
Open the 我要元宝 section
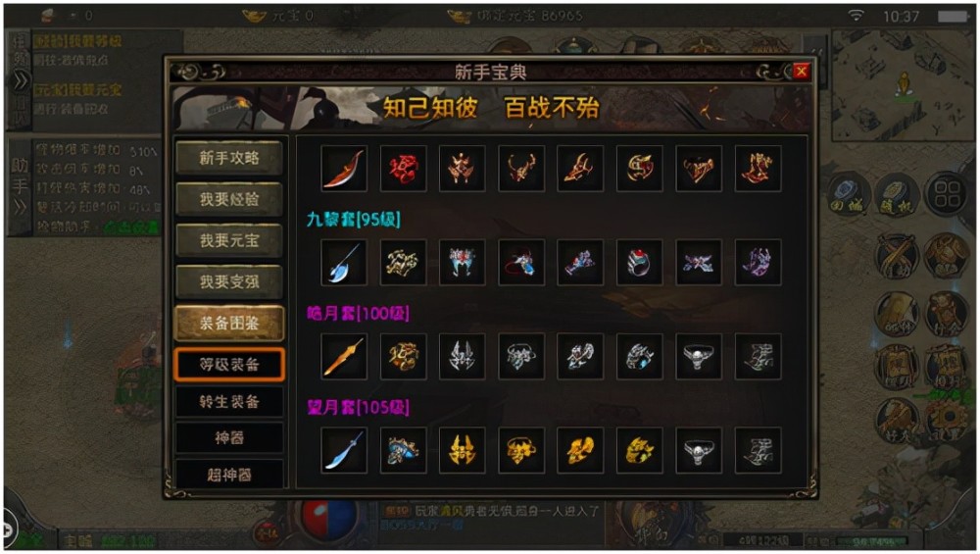point(229,240)
